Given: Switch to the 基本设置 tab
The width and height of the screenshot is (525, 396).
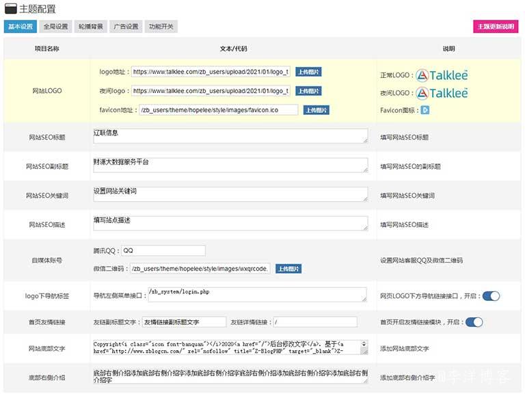Looking at the screenshot, I should (21, 27).
